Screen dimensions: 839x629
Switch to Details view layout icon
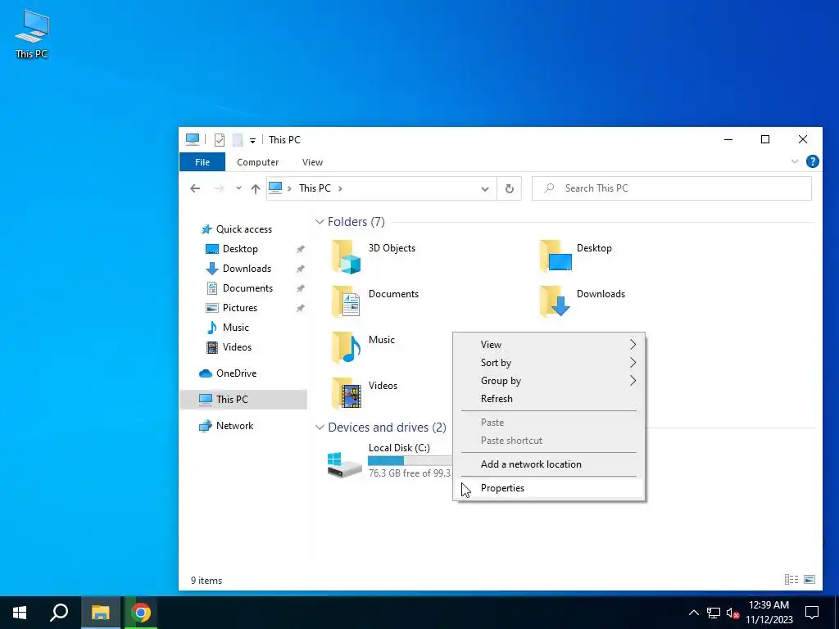click(x=791, y=580)
